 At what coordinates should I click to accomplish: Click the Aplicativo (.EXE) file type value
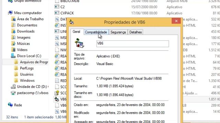108,56
